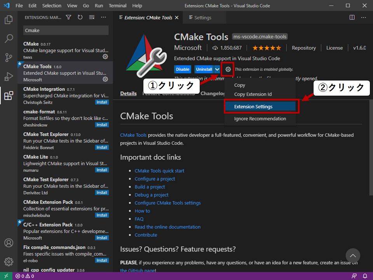Open the Terminal menu
Screen dimensions: 373x280
click(x=117, y=5)
